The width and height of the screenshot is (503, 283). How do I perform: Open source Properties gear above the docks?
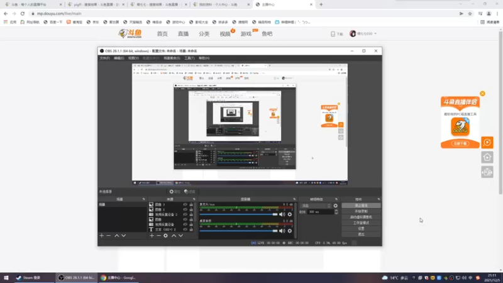pos(175,192)
